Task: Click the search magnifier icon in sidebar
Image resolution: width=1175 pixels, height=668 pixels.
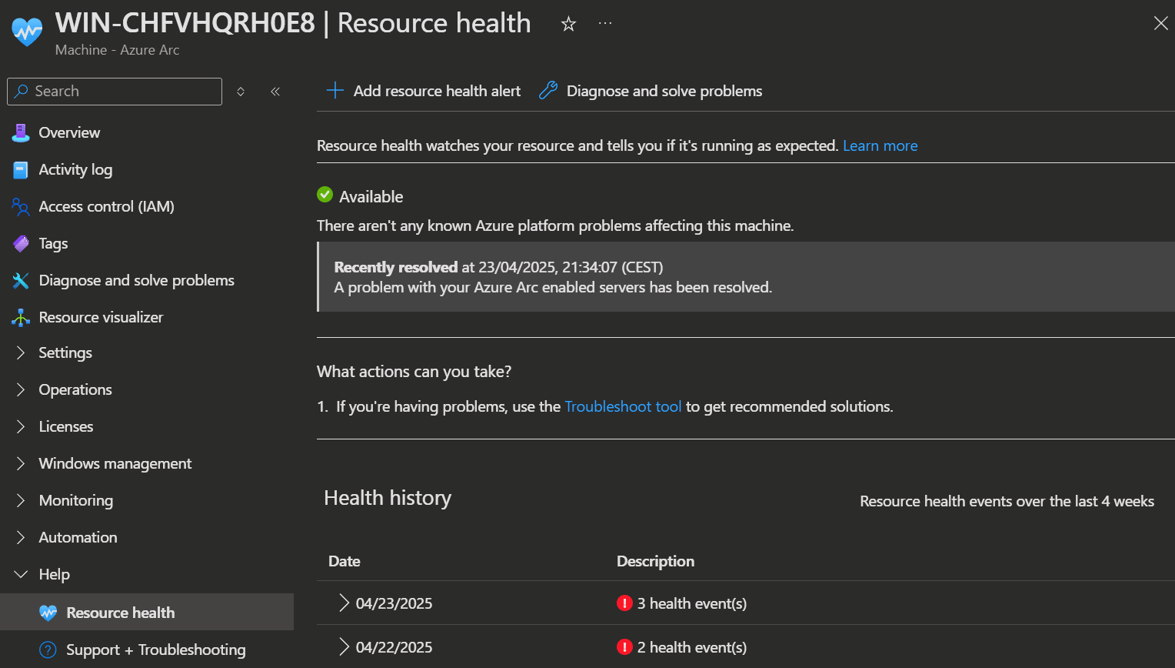Action: 22,91
